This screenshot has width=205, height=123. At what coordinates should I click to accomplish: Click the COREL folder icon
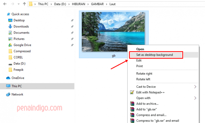pos(10,57)
